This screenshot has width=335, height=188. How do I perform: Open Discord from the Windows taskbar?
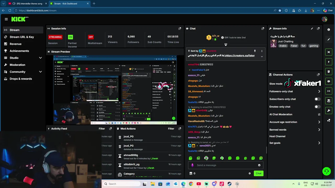pyautogui.click(x=214, y=184)
